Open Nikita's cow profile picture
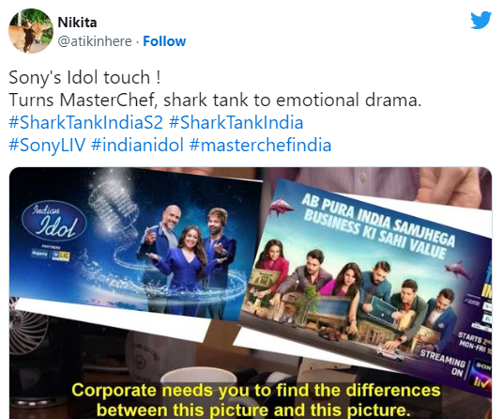This screenshot has width=503, height=419. [x=31, y=31]
